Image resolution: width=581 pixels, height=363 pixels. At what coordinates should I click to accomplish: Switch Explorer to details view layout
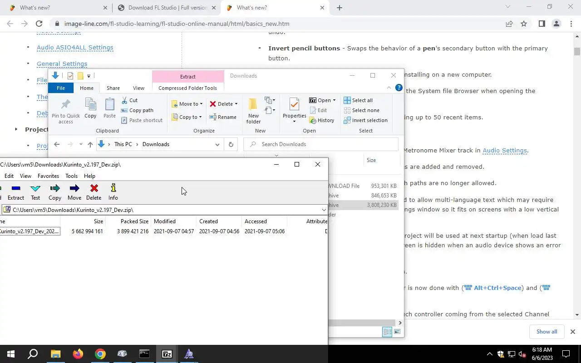click(x=387, y=332)
